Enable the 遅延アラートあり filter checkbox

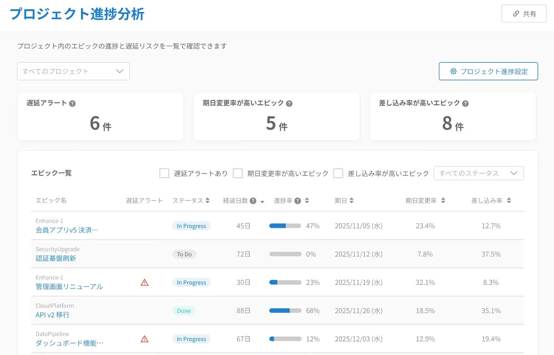click(x=164, y=173)
